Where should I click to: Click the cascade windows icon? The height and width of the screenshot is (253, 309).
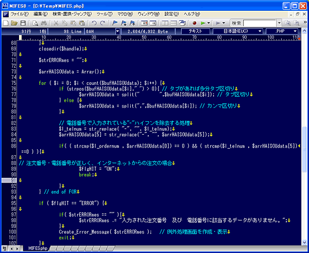pyautogui.click(x=182, y=23)
